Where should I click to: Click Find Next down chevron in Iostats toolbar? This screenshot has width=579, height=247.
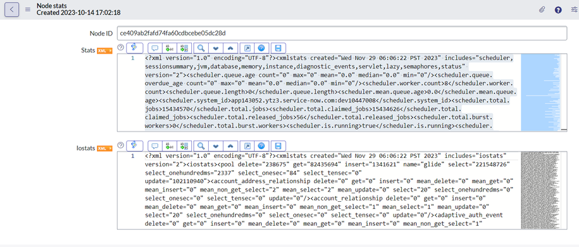(x=216, y=146)
